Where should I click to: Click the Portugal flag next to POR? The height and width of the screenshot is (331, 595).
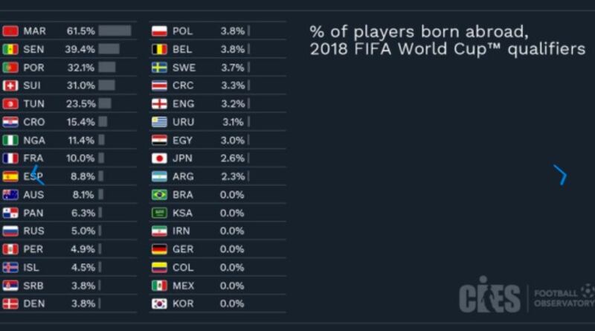coord(10,67)
